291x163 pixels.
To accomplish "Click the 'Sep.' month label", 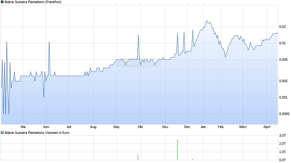I will [x=116, y=127].
